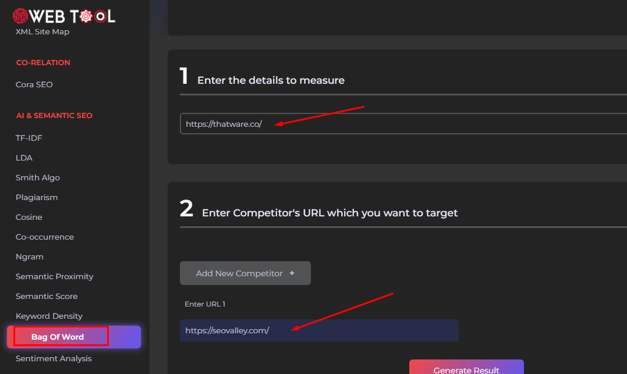Click the Enter URL 1 label
Viewport: 627px width, 374px height.
[205, 304]
